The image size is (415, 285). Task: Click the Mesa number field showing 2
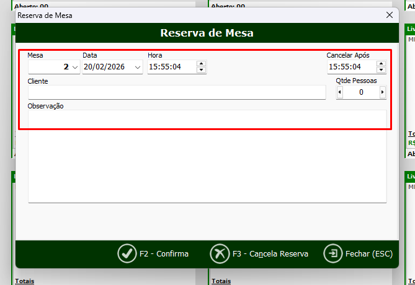point(50,67)
